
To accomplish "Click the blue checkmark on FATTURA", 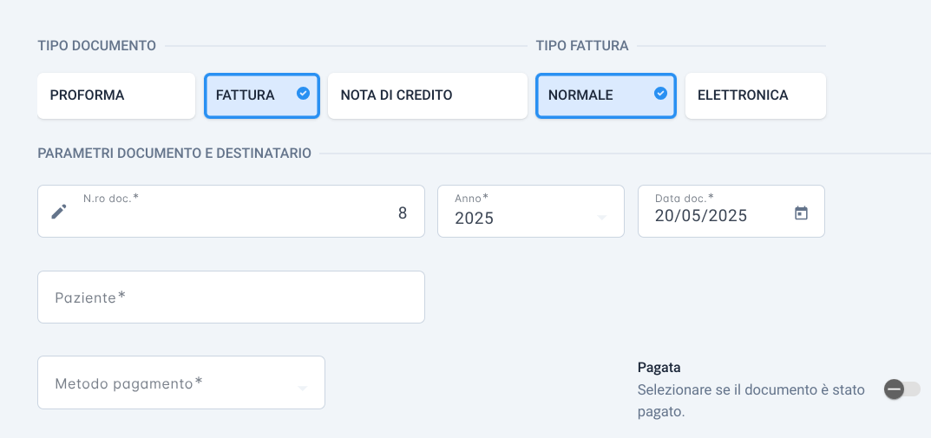I will (x=304, y=93).
